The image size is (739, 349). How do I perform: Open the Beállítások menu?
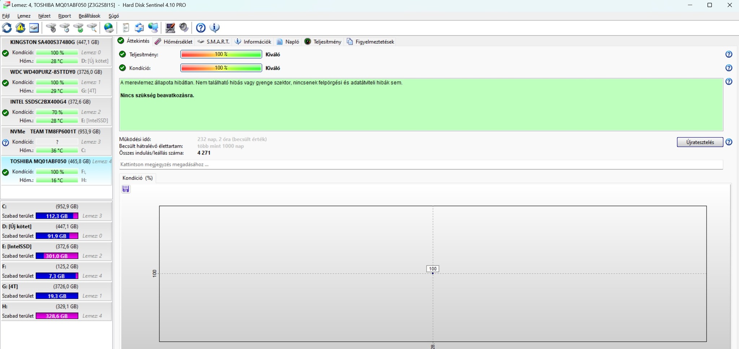(89, 16)
